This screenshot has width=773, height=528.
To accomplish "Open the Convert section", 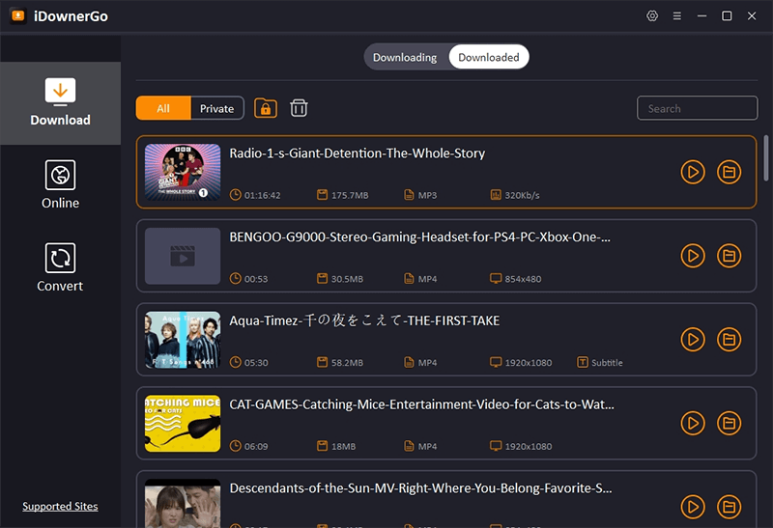I will [60, 268].
